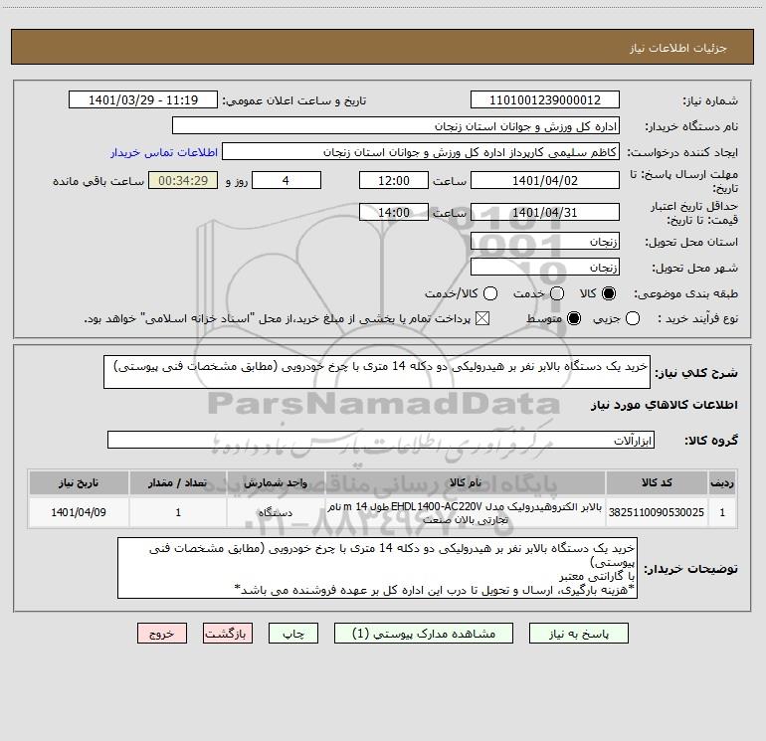The height and width of the screenshot is (741, 766).
Task: Choose the متوسط purchase type radio
Action: (574, 318)
